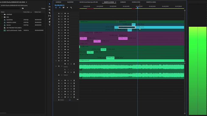Click the find/bin icon beside project search
Image resolution: width=207 pixels, height=116 pixels.
(x=23, y=8)
